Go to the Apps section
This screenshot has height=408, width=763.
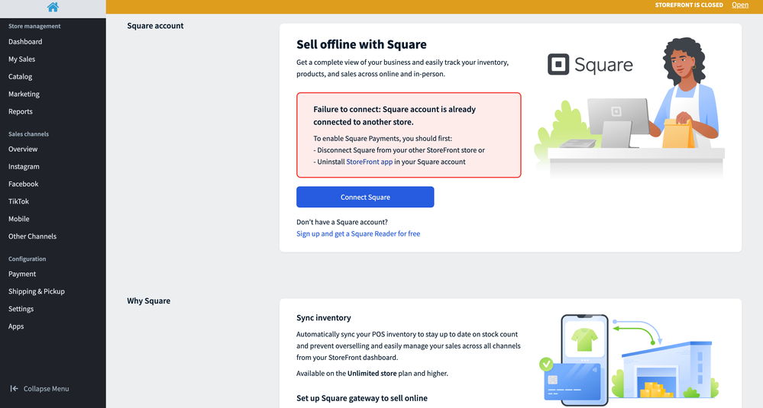tap(16, 326)
